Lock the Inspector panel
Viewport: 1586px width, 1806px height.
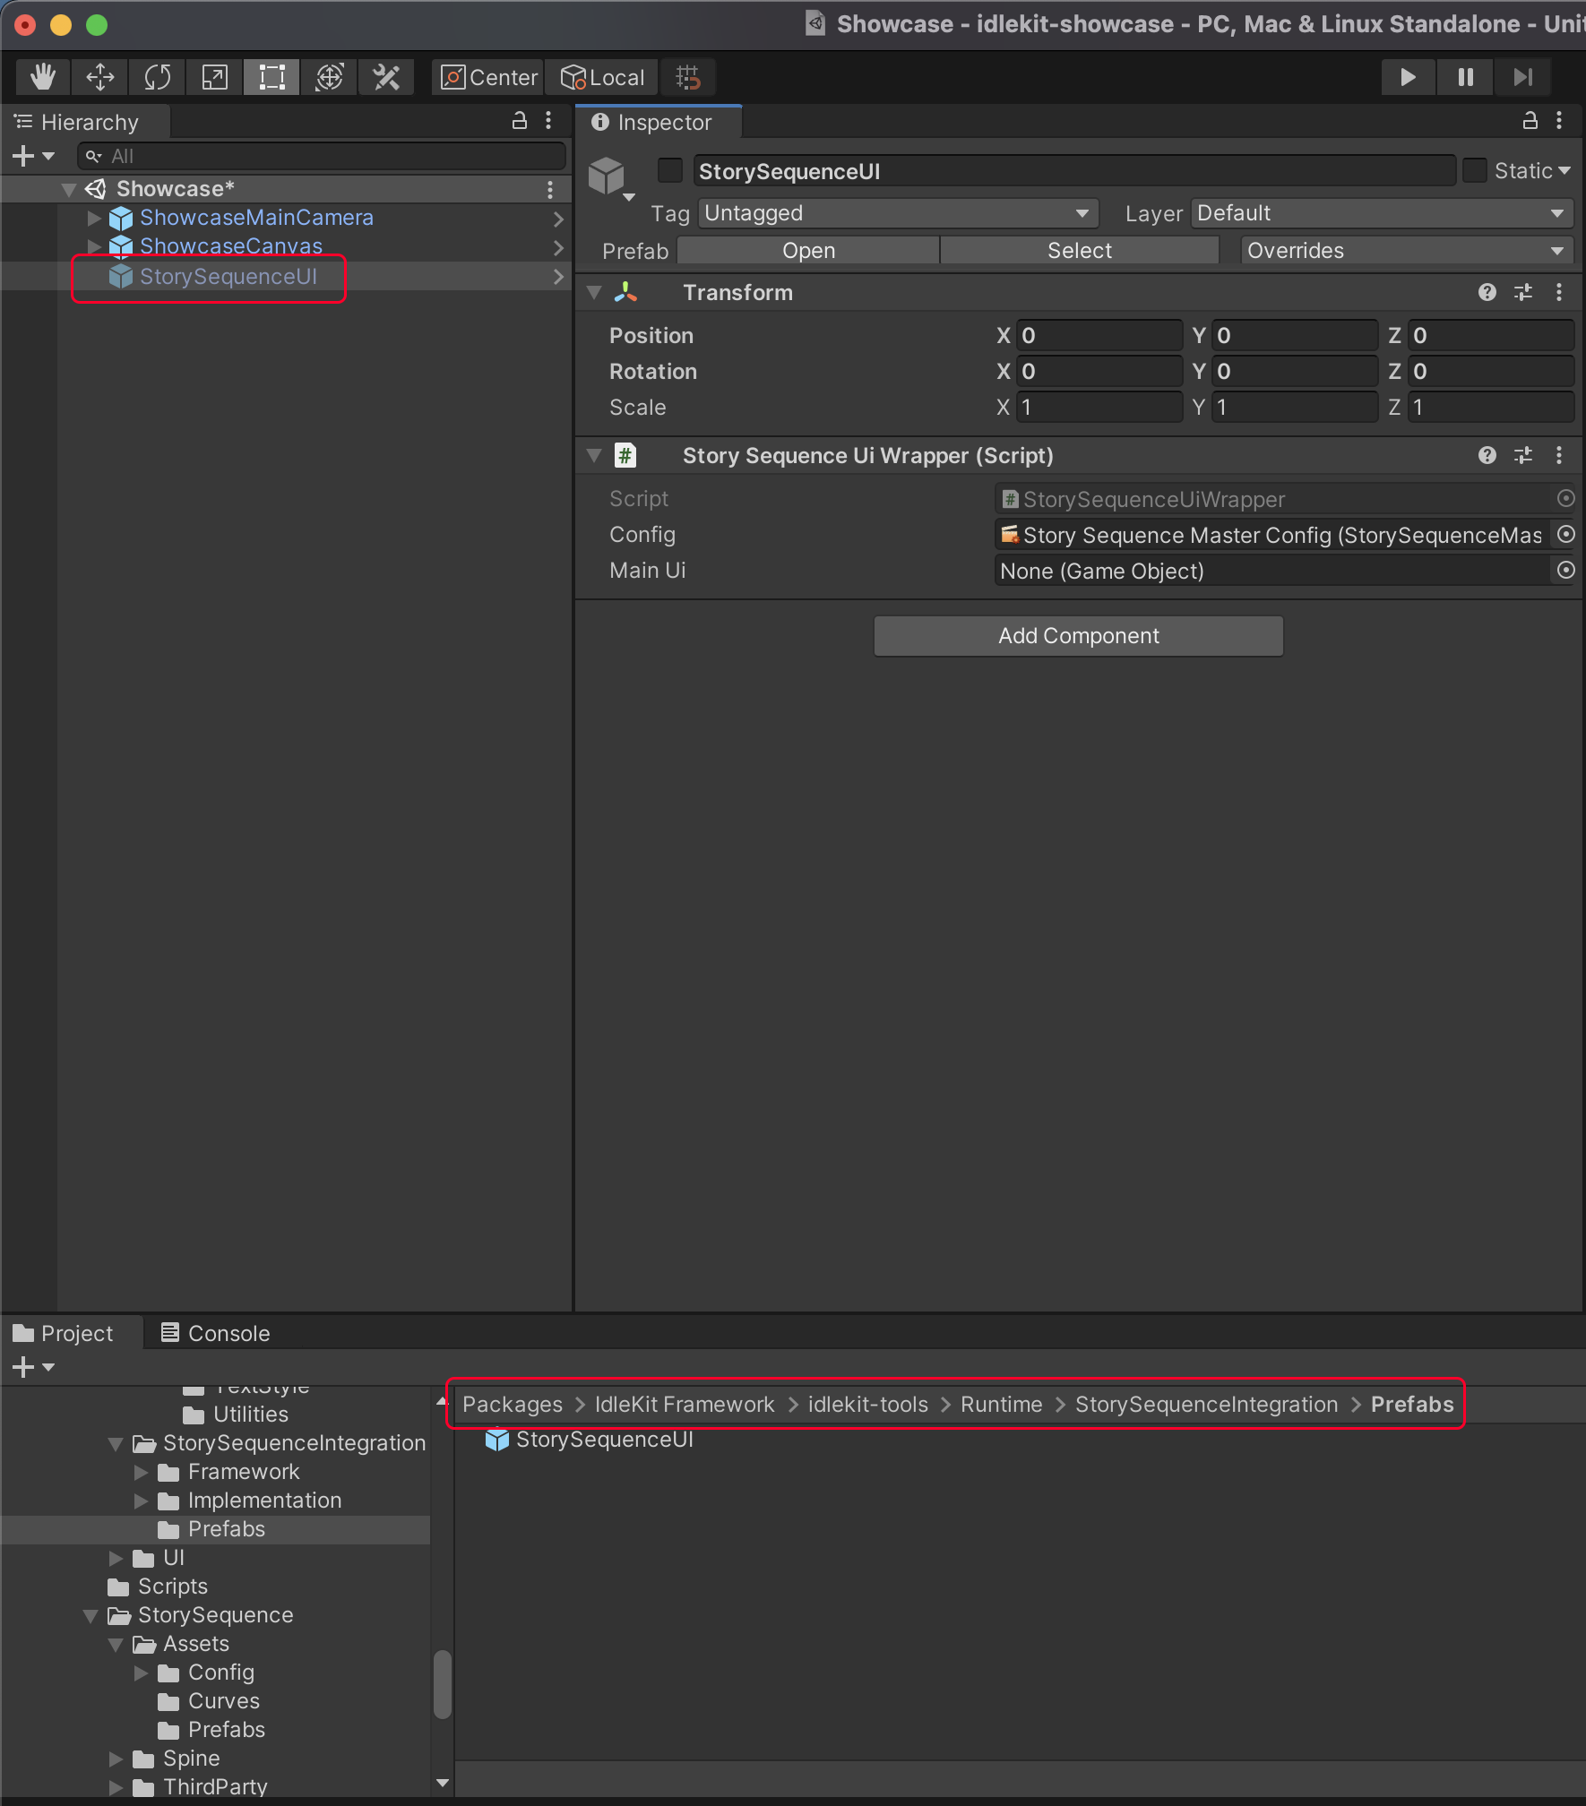pos(1530,121)
